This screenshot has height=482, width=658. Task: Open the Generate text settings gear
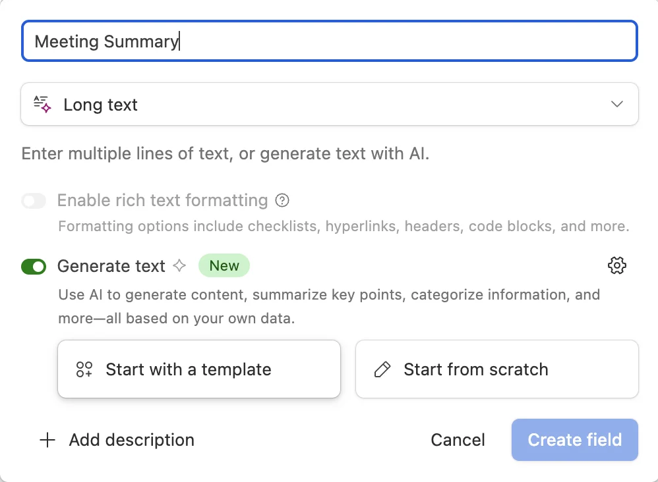pos(616,265)
